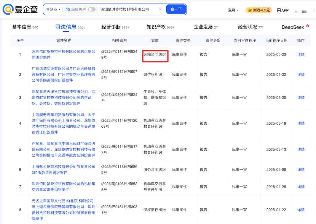Click 详情 for the 2025-04-29 case

pyautogui.click(x=301, y=187)
